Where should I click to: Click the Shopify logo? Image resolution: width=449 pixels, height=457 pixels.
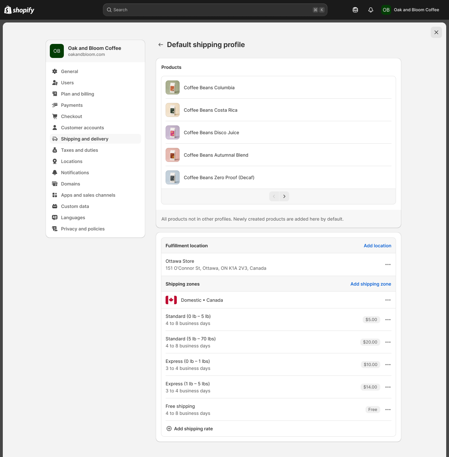19,10
